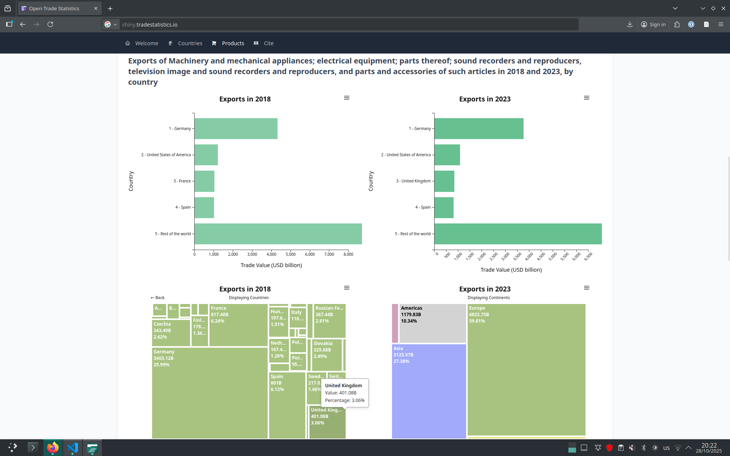The height and width of the screenshot is (456, 730).
Task: Expand the system tray arrow
Action: coord(688,448)
